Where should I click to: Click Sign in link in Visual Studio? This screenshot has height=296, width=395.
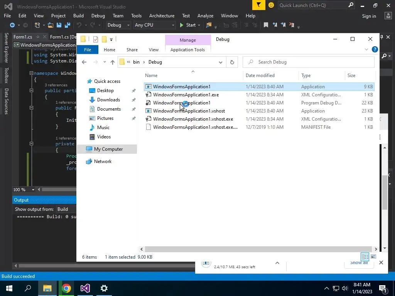(369, 16)
